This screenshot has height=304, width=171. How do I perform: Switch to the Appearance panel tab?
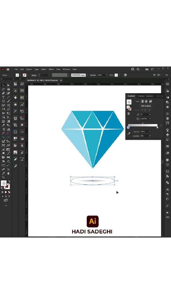pos(149,96)
